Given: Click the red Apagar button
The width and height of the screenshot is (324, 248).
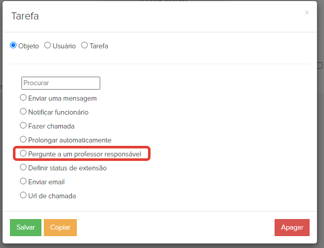Looking at the screenshot, I should (292, 228).
